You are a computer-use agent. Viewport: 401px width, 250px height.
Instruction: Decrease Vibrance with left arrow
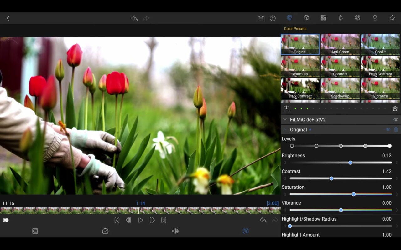[x=285, y=210]
